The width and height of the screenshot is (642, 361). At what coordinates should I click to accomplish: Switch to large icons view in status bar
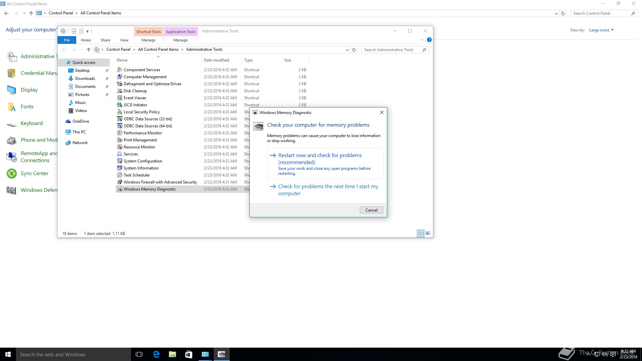428,233
